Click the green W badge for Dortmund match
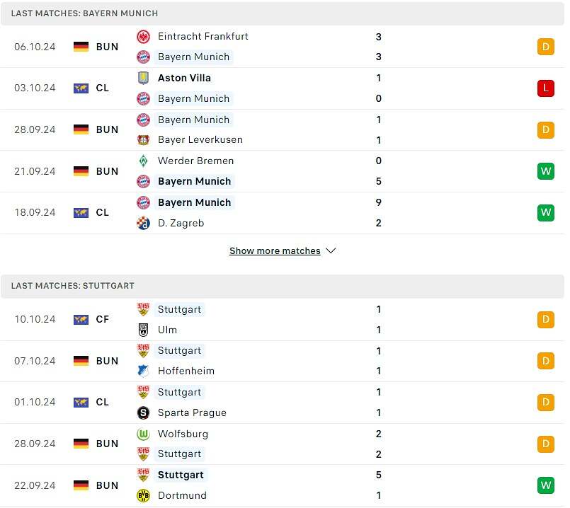Viewport: 570px width, 508px height. pos(545,485)
